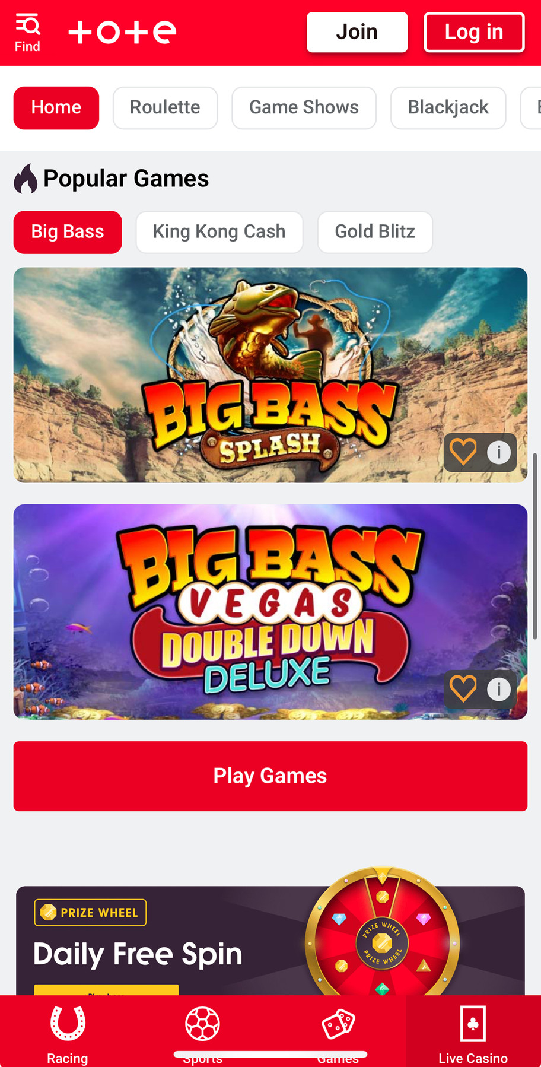The height and width of the screenshot is (1067, 541).
Task: Switch to the Game Shows tab
Action: [x=304, y=107]
